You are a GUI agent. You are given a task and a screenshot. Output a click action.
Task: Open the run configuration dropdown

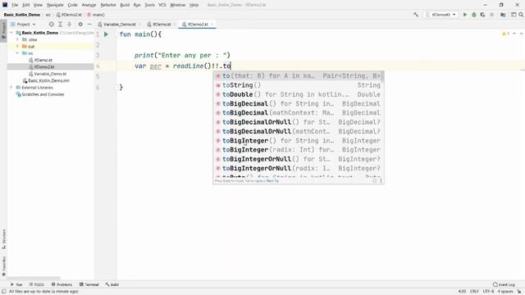(x=441, y=15)
